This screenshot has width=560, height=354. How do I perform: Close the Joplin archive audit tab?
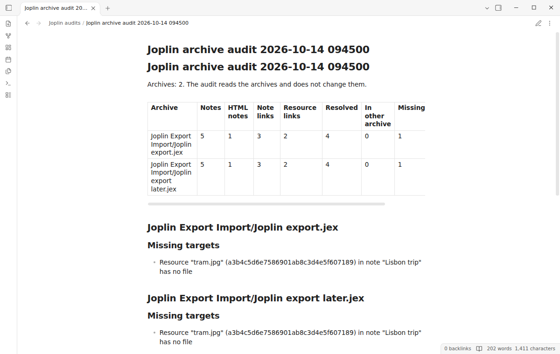[93, 8]
